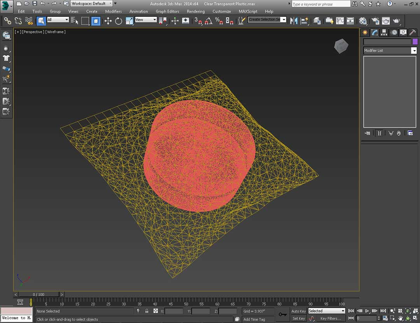420x323 pixels.
Task: Open the Rendering menu
Action: tap(196, 11)
